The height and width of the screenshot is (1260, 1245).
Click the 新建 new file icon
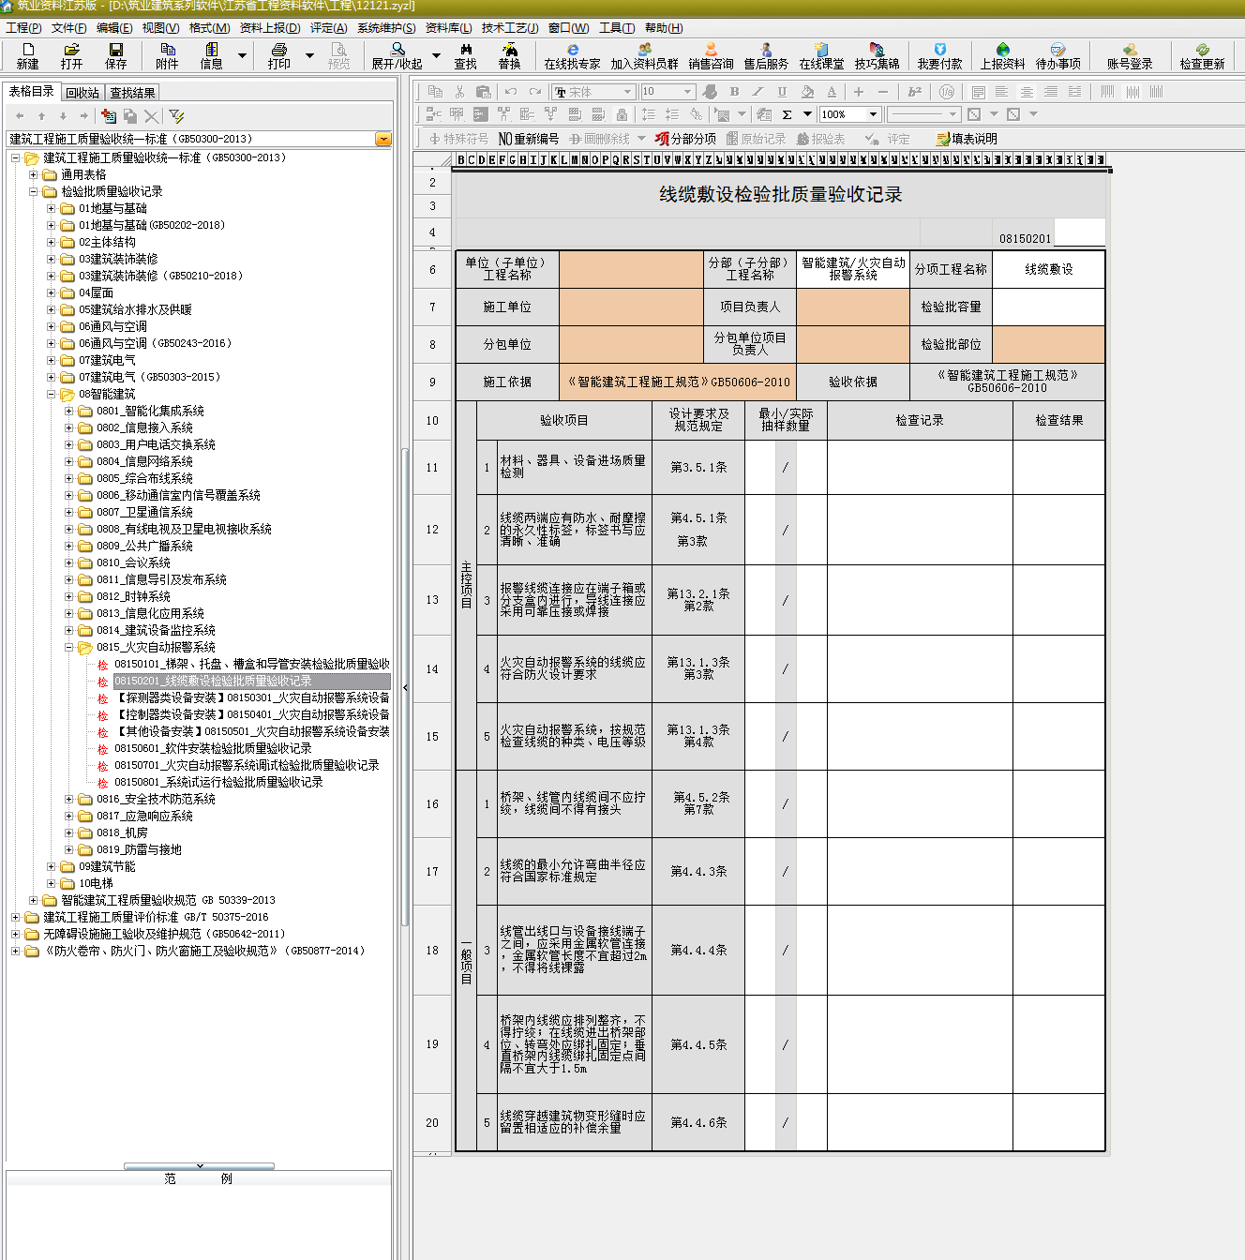click(x=28, y=55)
